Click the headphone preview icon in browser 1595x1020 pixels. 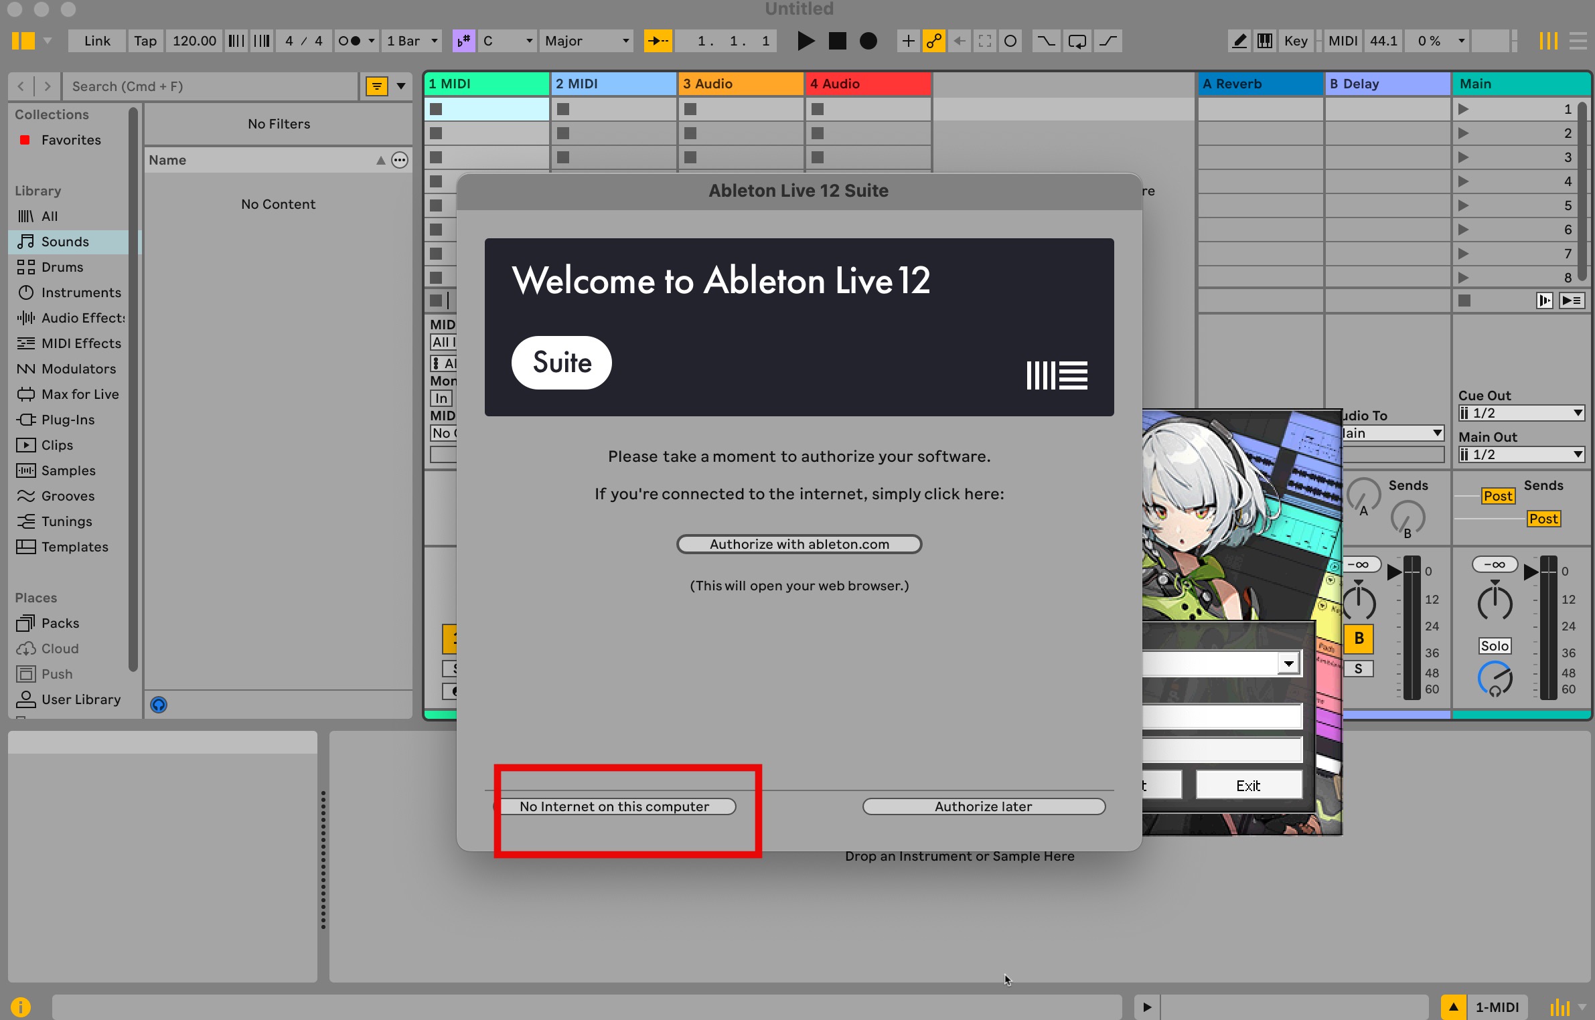click(159, 704)
